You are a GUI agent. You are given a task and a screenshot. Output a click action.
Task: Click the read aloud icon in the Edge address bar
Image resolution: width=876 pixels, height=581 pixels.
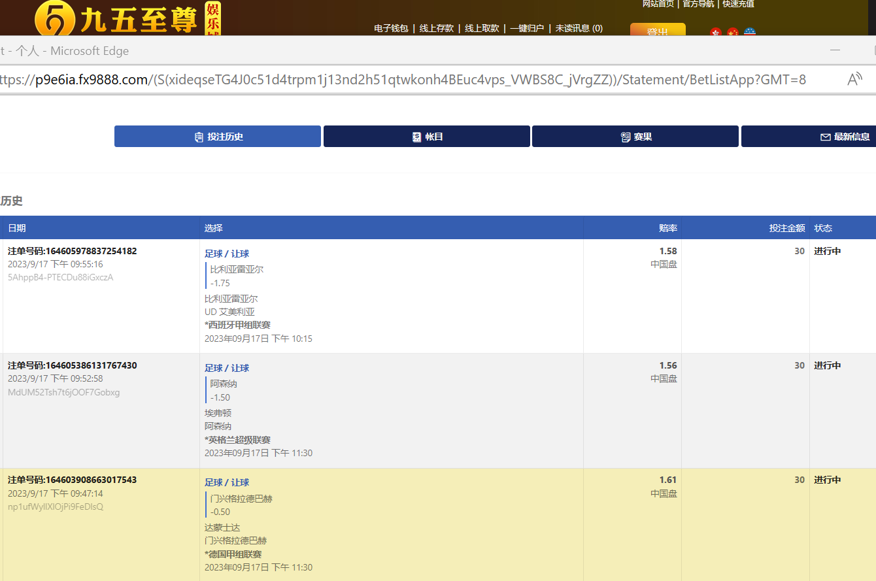pos(854,80)
